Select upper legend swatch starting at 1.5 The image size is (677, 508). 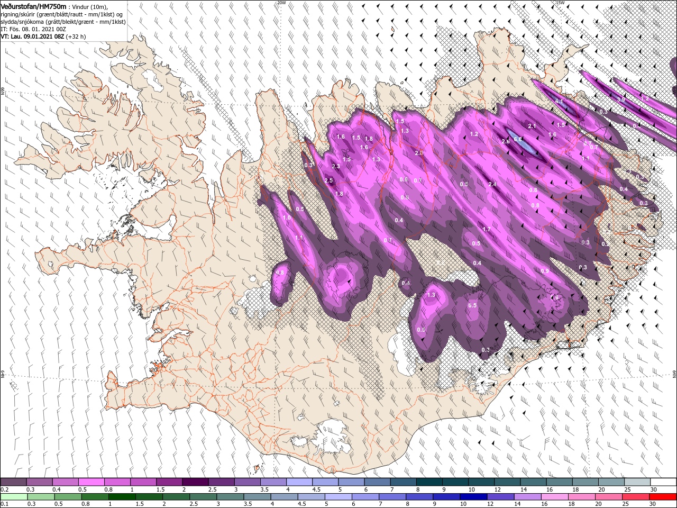point(169,482)
